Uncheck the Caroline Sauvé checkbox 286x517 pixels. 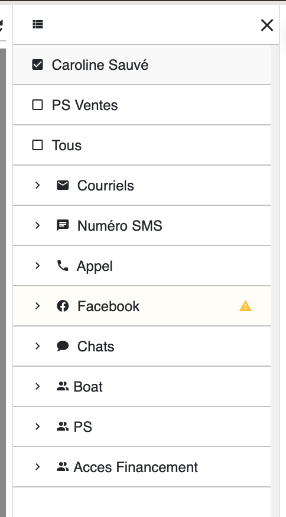(38, 64)
